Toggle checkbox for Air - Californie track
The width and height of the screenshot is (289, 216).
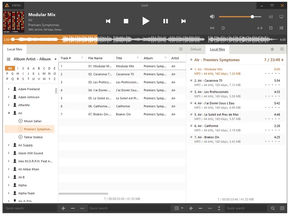pyautogui.click(x=191, y=126)
